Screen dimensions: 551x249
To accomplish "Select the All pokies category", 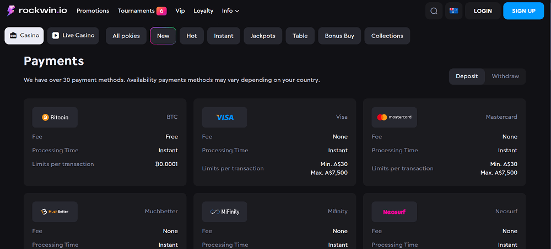I will coord(126,36).
